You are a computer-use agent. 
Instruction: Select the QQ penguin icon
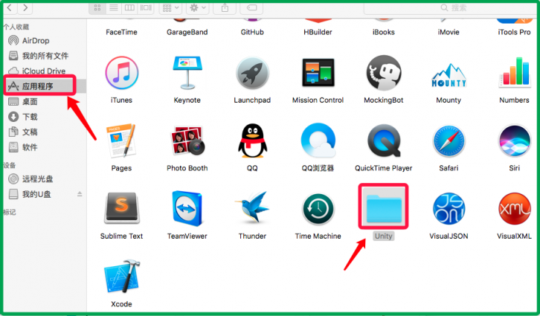[x=252, y=141]
